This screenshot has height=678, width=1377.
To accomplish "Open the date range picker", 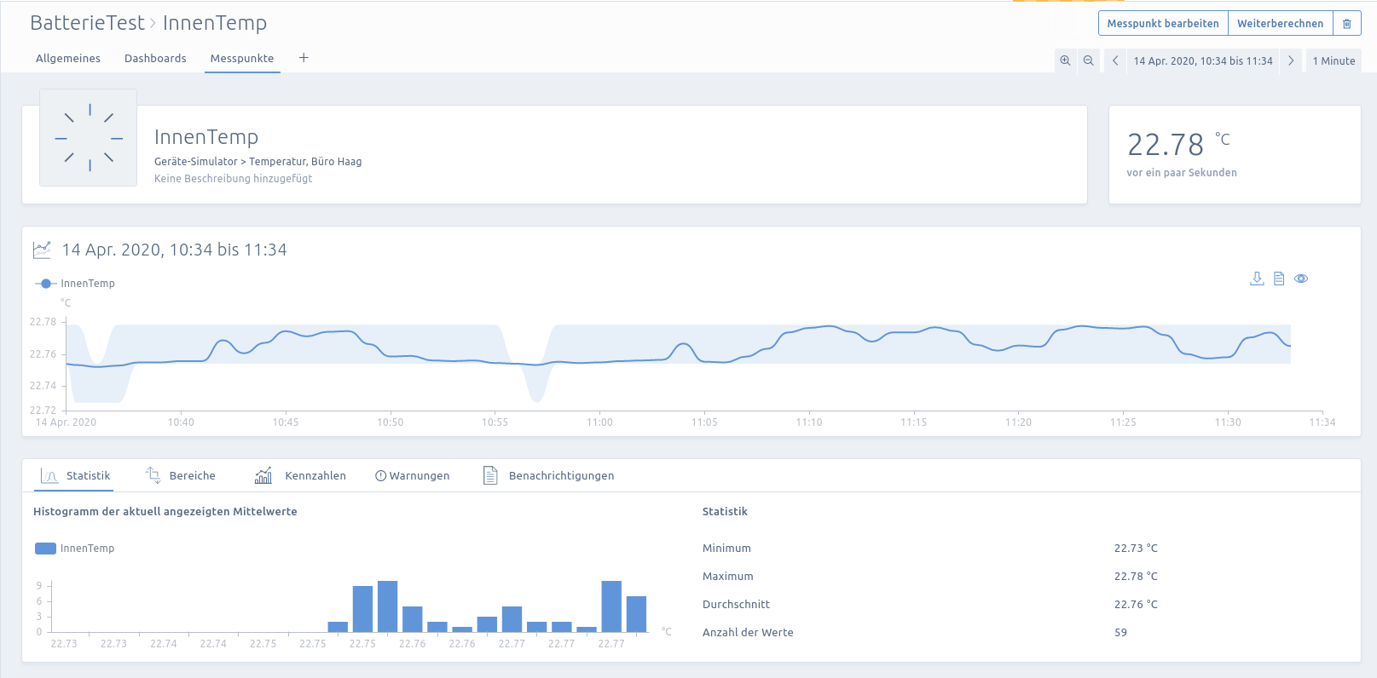I will [x=1202, y=60].
